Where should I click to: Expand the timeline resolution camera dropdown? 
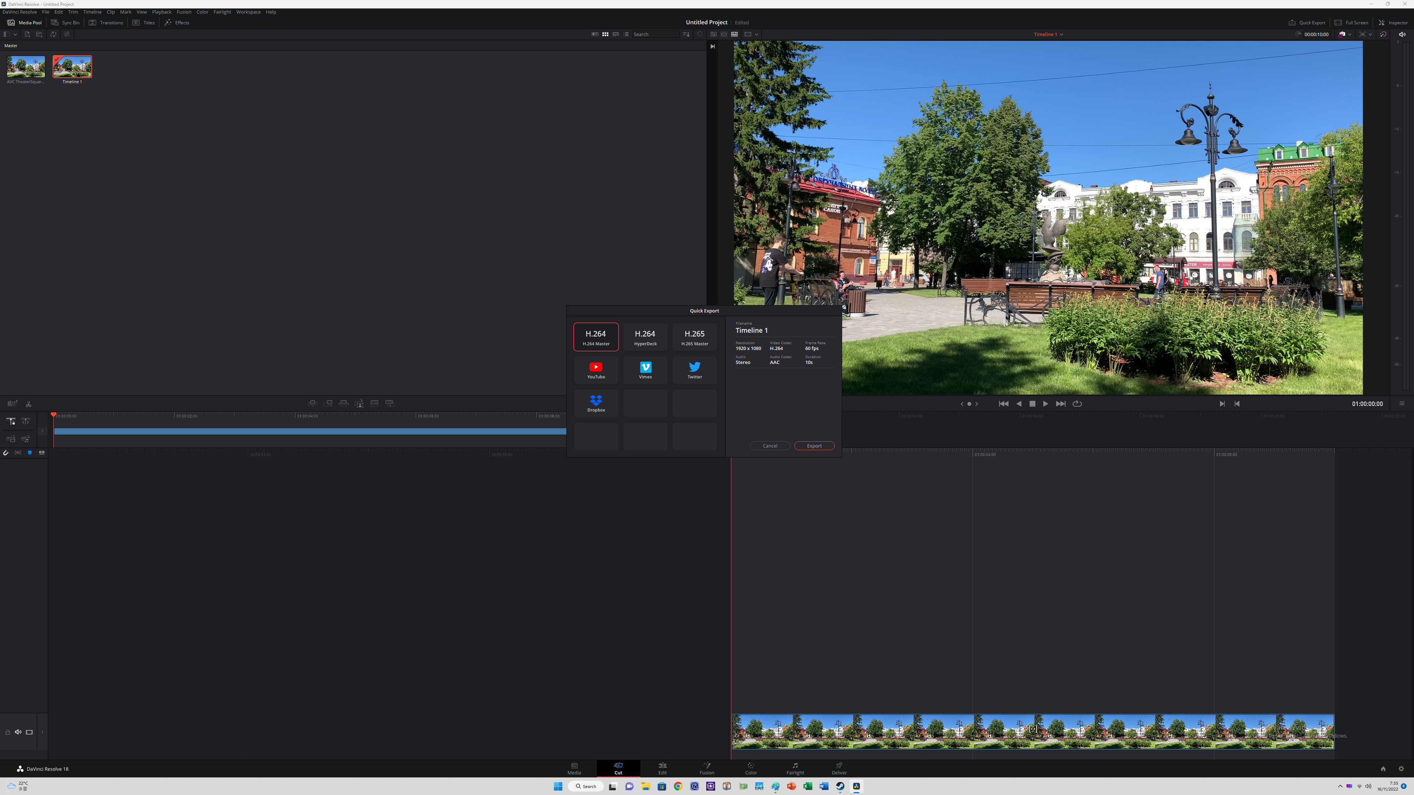click(1350, 34)
